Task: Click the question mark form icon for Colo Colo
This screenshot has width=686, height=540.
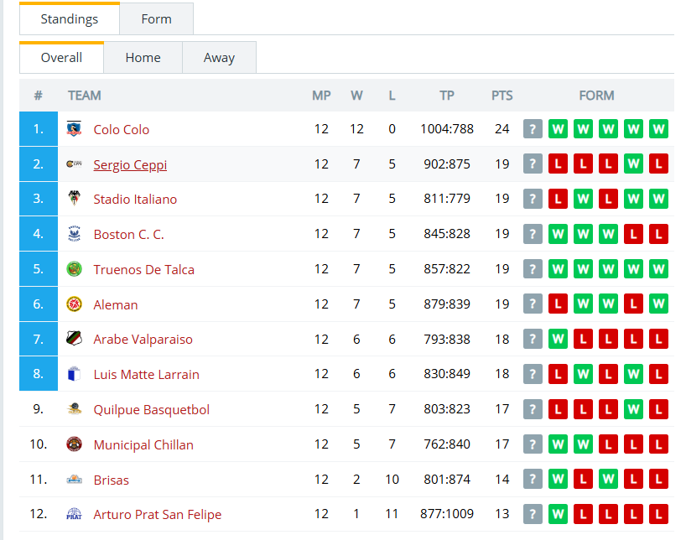Action: (533, 129)
